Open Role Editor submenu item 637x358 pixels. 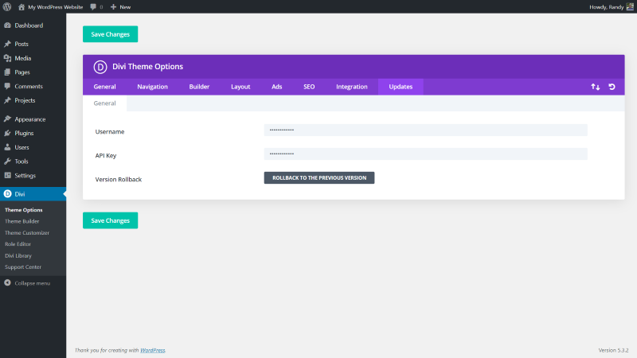tap(18, 244)
